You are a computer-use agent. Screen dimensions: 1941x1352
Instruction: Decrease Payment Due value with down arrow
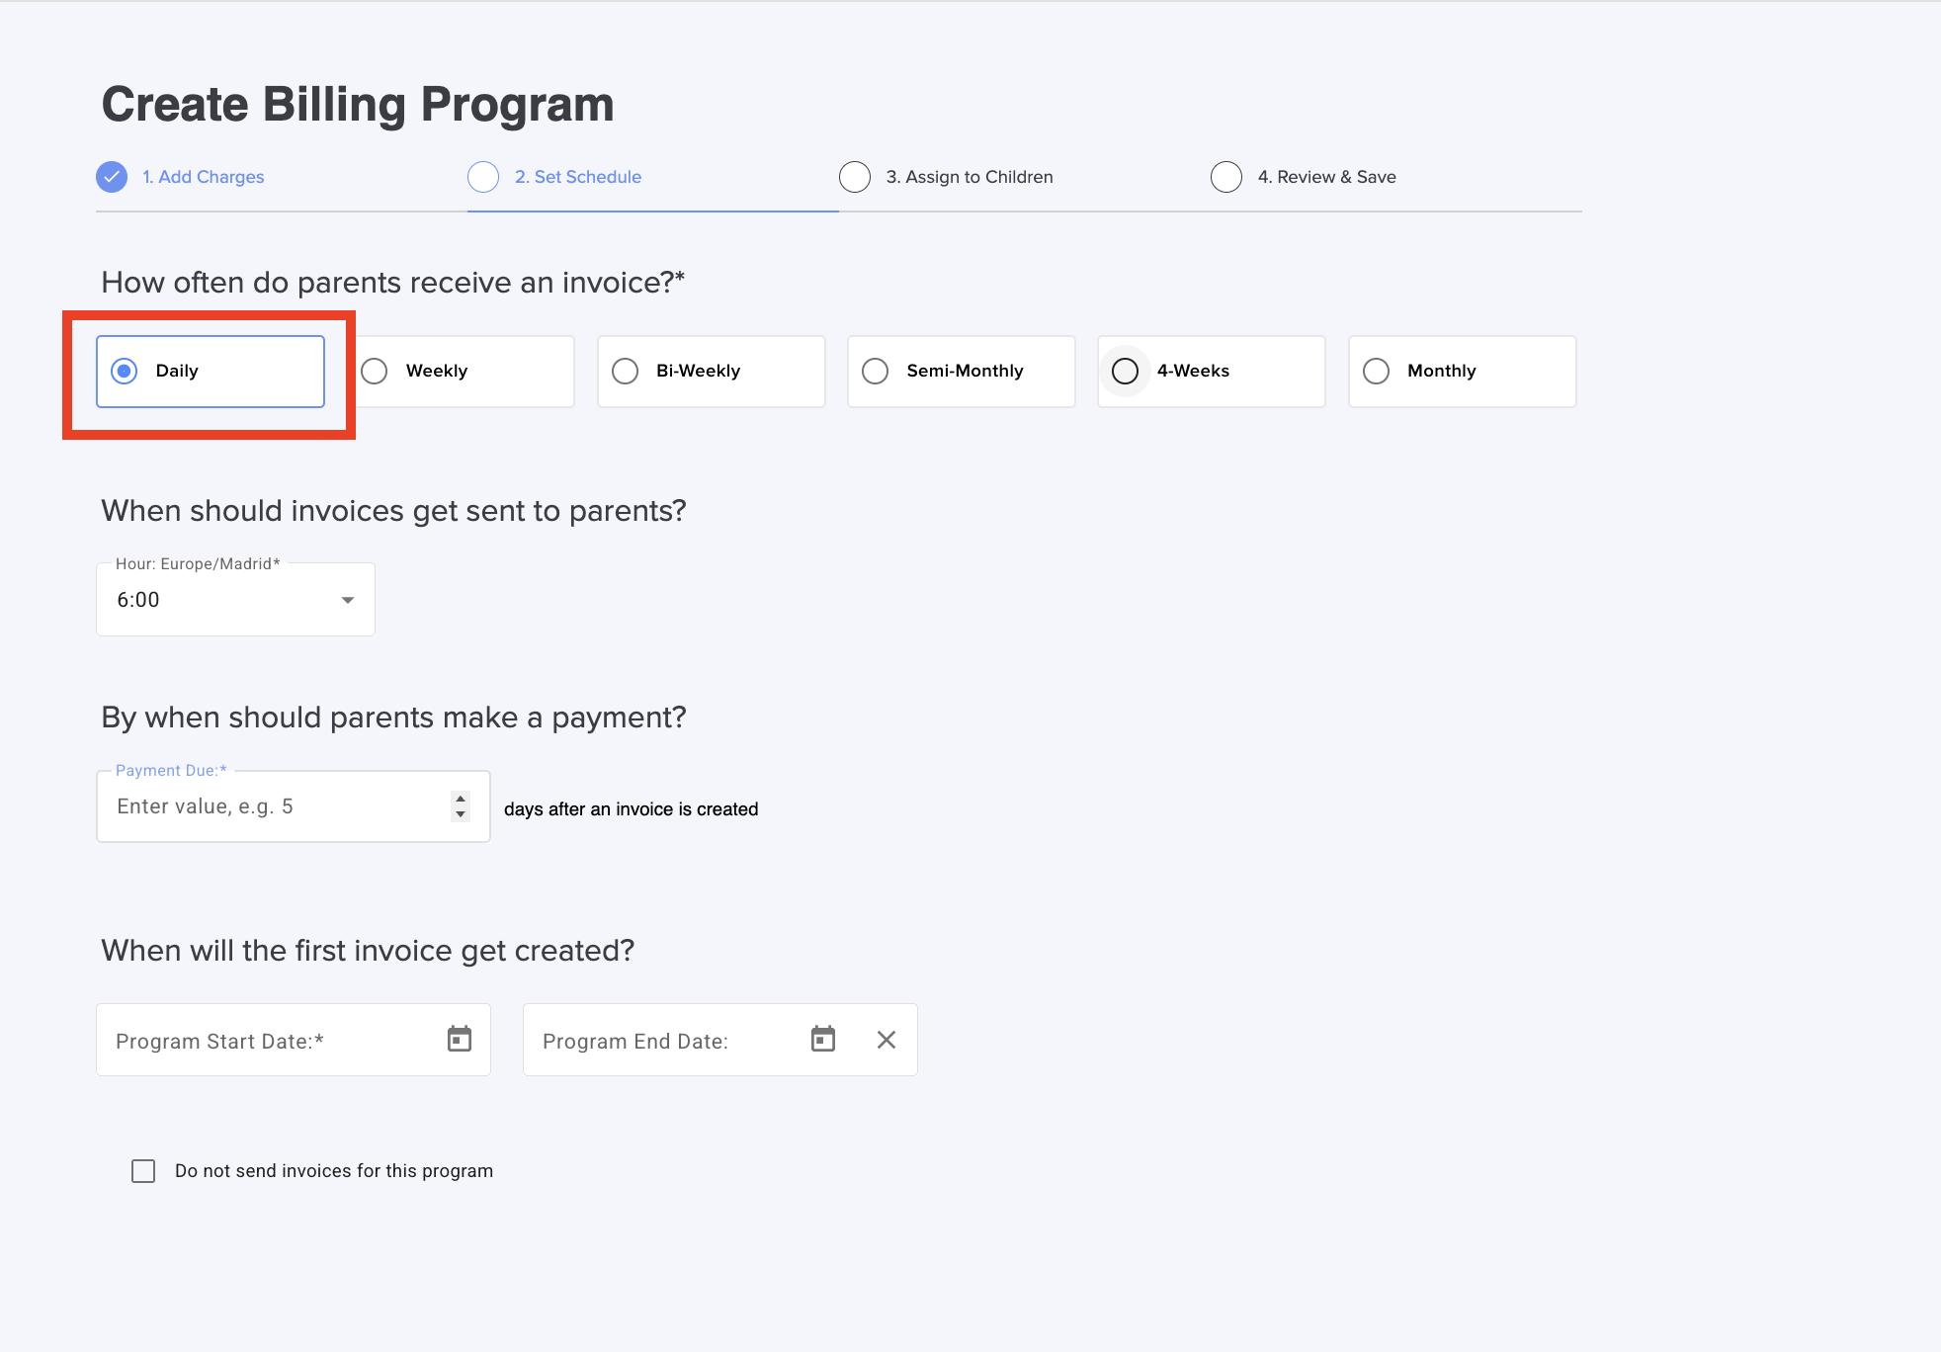461,815
